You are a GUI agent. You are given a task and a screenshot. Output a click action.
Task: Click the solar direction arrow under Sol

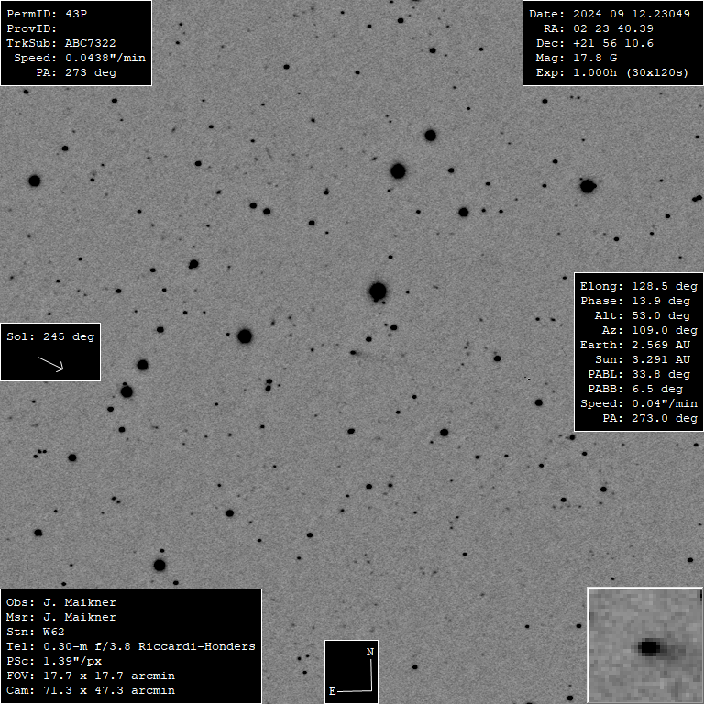[x=50, y=363]
